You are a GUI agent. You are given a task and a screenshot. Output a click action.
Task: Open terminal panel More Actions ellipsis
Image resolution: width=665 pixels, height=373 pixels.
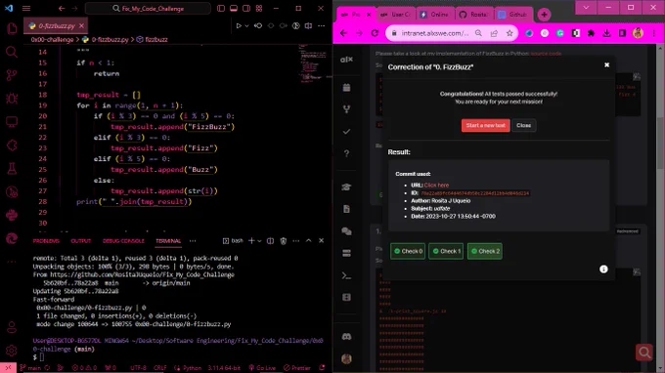(x=296, y=241)
